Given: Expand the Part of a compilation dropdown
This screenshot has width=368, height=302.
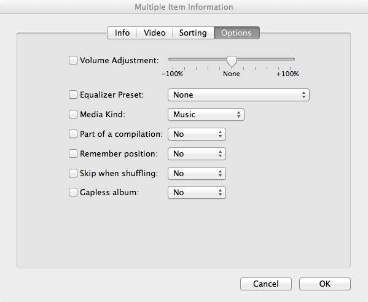Looking at the screenshot, I should pyautogui.click(x=197, y=134).
